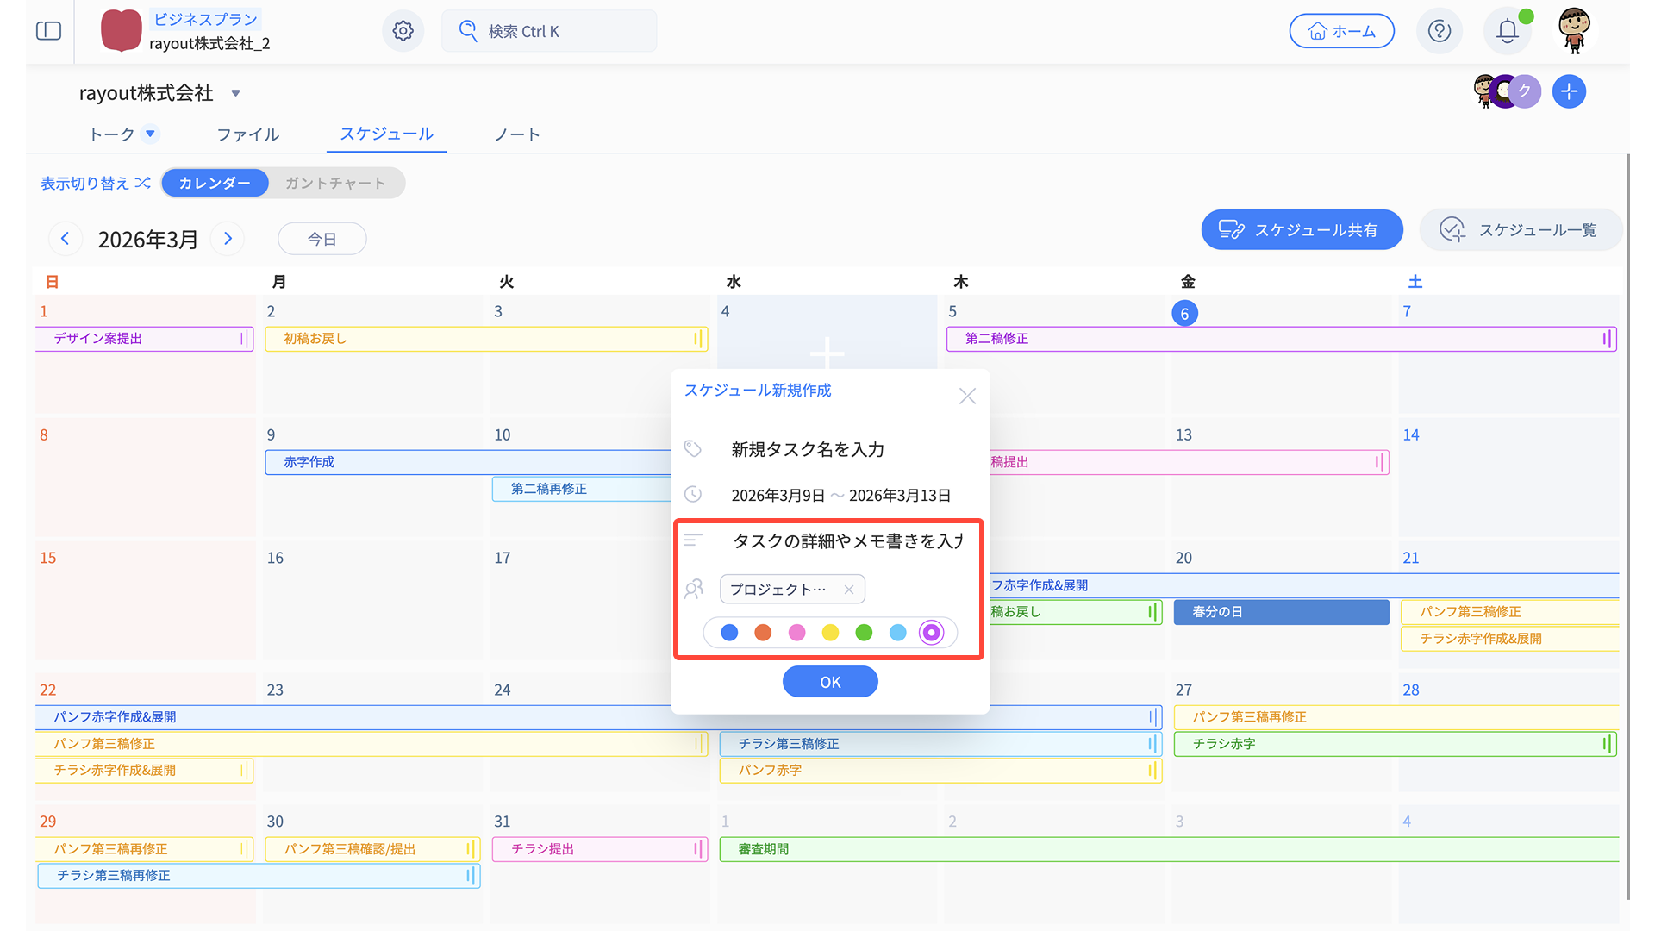
Task: Select the カレンダー view toggle
Action: [215, 183]
